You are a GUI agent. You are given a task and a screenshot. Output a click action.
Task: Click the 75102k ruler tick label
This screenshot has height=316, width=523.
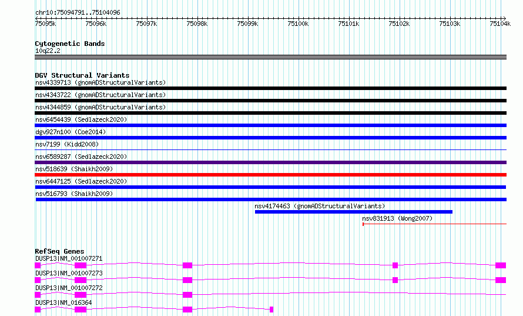tap(399, 24)
